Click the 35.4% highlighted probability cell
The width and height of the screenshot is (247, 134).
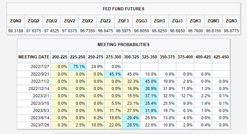coord(149,103)
